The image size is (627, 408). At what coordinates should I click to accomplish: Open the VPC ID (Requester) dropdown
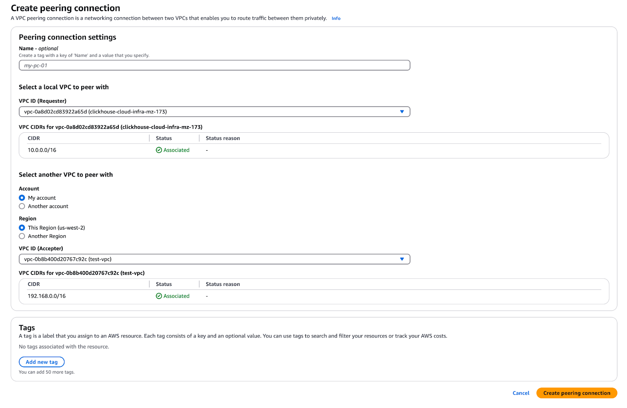[214, 112]
